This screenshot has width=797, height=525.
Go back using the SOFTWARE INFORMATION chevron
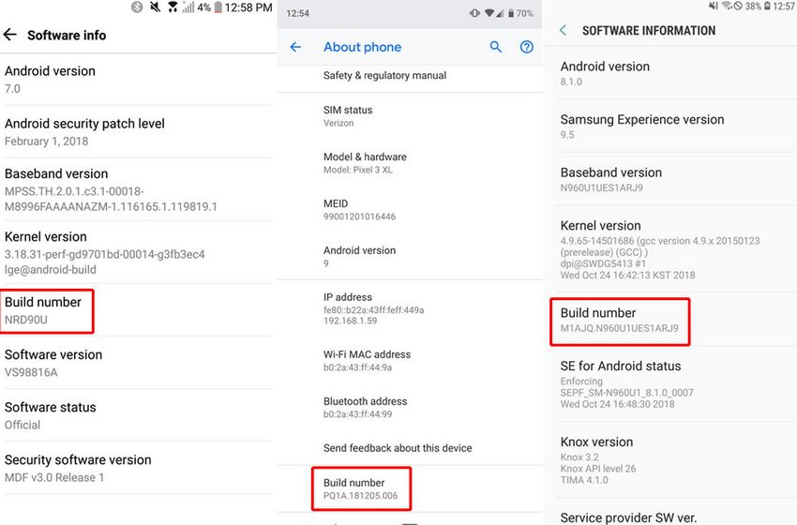(x=563, y=31)
